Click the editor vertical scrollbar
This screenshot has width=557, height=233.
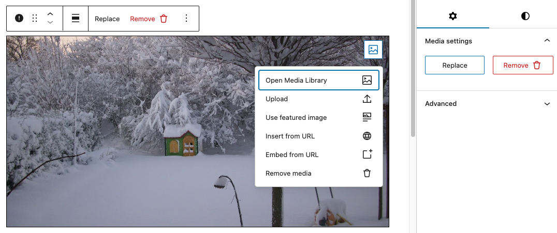413,69
